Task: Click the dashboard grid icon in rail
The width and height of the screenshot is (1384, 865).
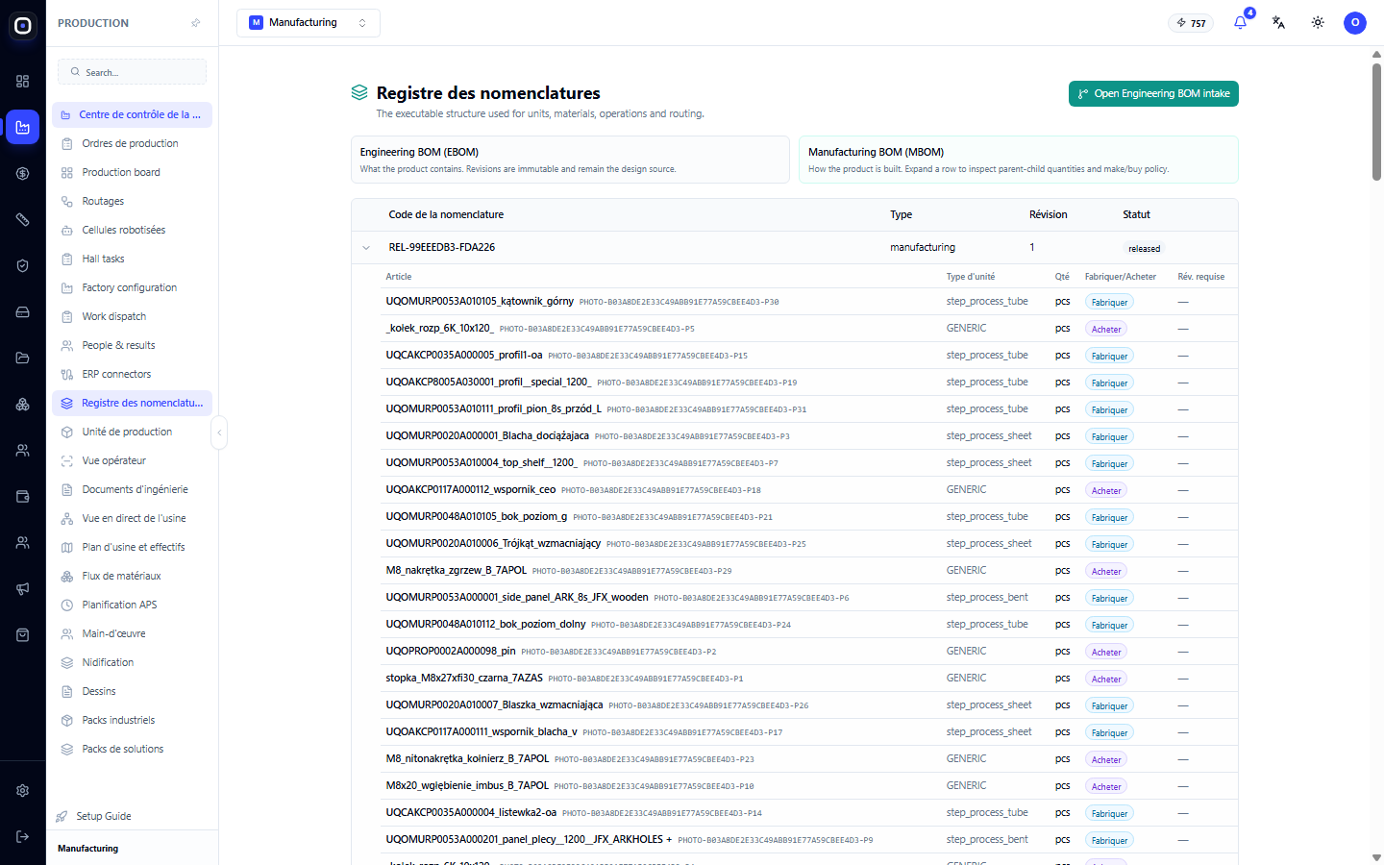Action: (23, 81)
